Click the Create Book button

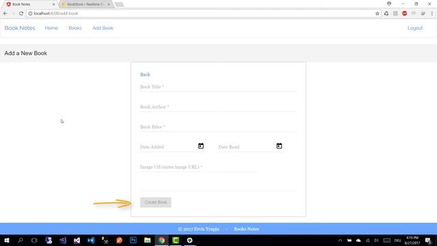click(x=156, y=202)
